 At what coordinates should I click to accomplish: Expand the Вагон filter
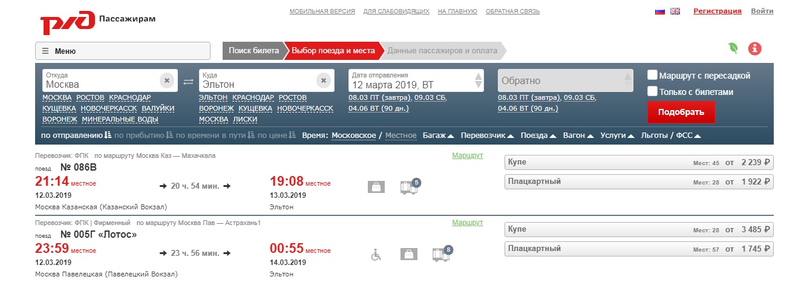click(x=578, y=136)
